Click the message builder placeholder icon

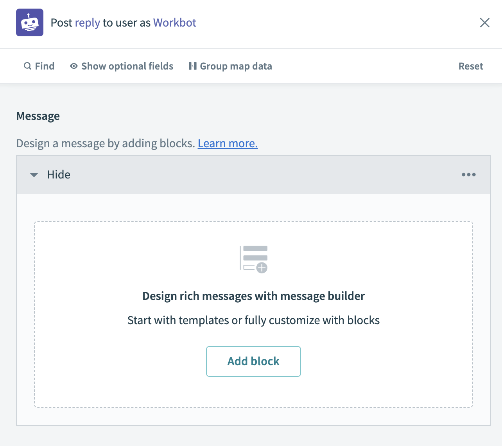pyautogui.click(x=254, y=259)
